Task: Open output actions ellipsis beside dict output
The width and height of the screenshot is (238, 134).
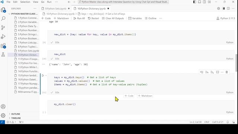Action: (44, 64)
